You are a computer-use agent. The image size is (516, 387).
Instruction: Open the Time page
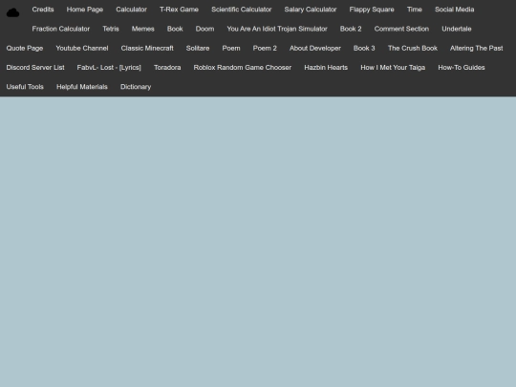click(415, 10)
